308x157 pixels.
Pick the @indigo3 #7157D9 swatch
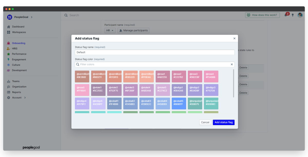(x=211, y=90)
